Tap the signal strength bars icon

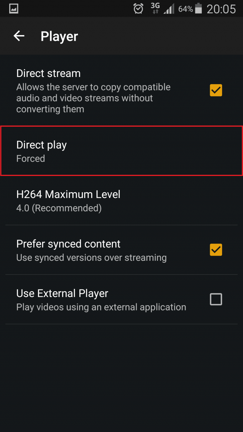point(169,9)
